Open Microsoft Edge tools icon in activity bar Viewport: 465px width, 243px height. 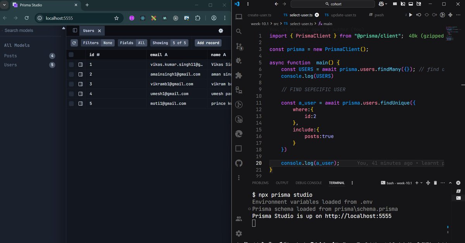(239, 134)
